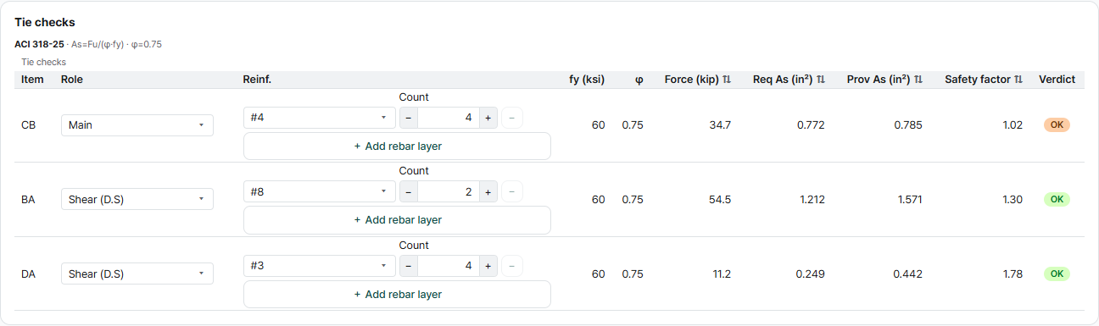
Task: Sort by Safety factor column icon
Action: (x=1018, y=80)
